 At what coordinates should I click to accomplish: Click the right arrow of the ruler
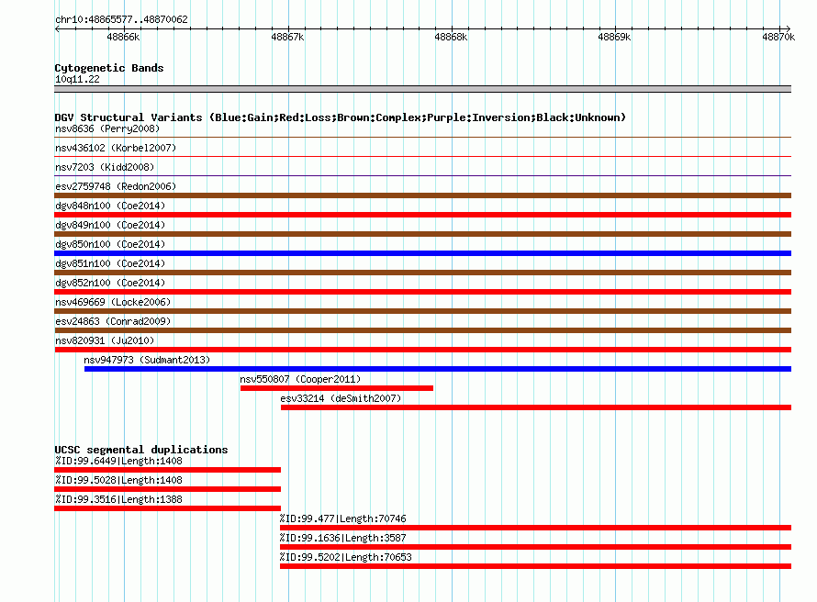click(x=788, y=28)
